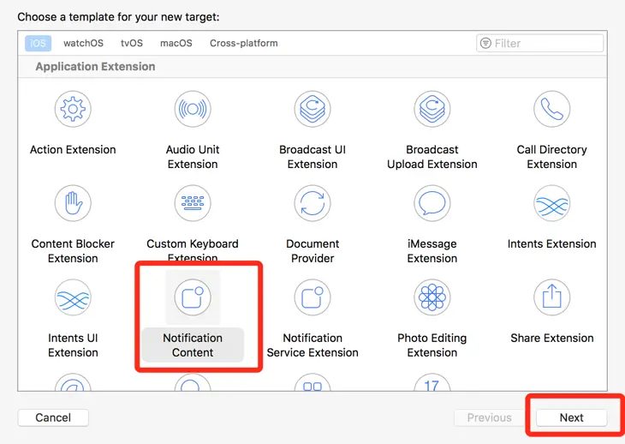Switch to the watchOS tab
This screenshot has height=444, width=625.
coord(83,43)
